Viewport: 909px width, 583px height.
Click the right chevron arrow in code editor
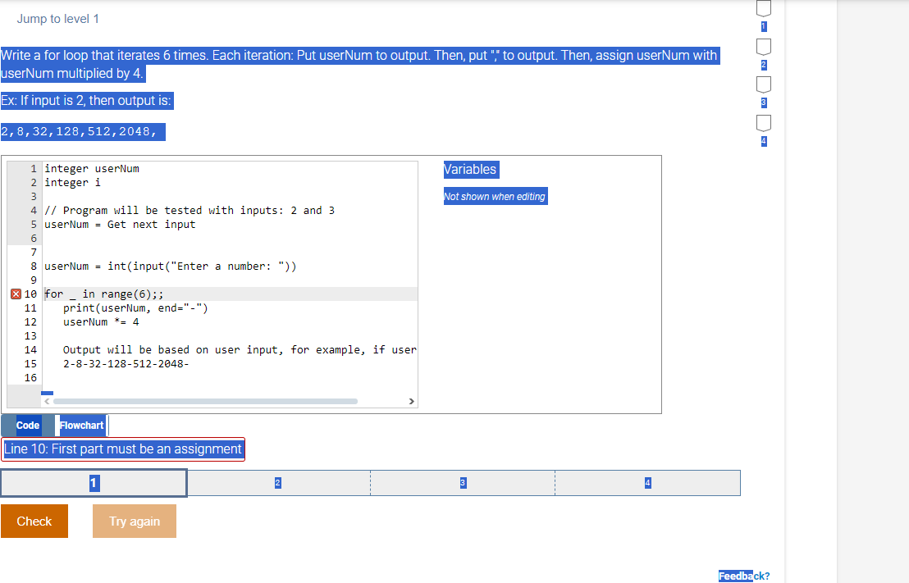(411, 401)
